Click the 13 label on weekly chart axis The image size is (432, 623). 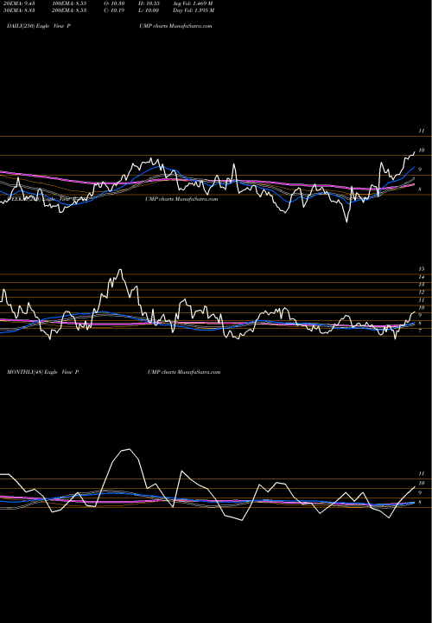tap(422, 285)
